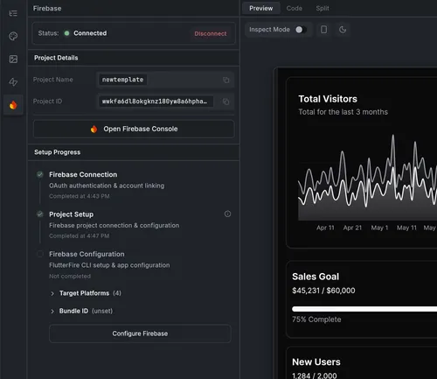437x379 pixels.
Task: Click the Project Setup info icon
Action: 227,214
